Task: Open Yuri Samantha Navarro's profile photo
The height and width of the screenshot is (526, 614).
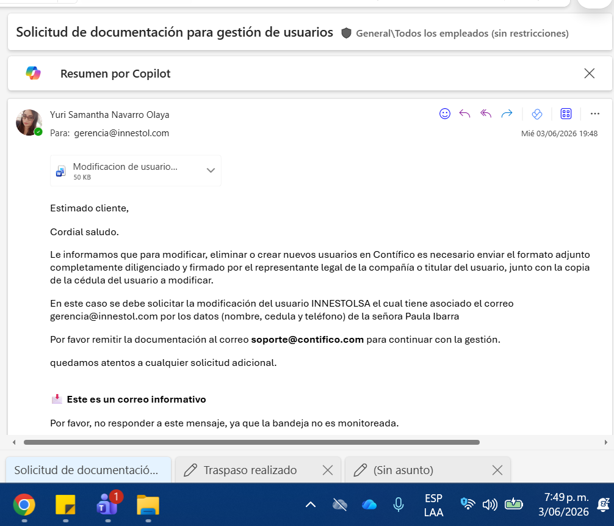Action: [29, 123]
